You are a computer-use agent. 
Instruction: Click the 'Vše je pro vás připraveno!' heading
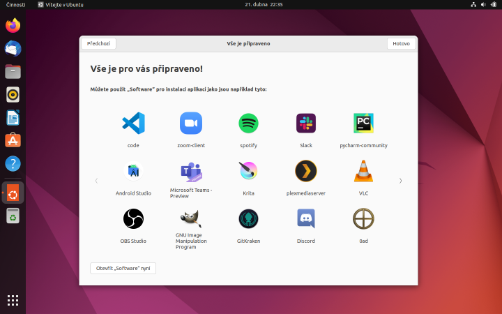click(146, 68)
